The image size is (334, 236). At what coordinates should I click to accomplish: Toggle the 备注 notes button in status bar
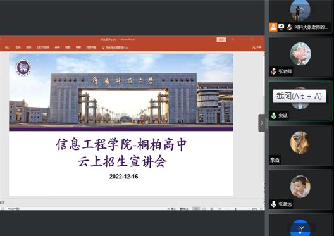pyautogui.click(x=171, y=209)
